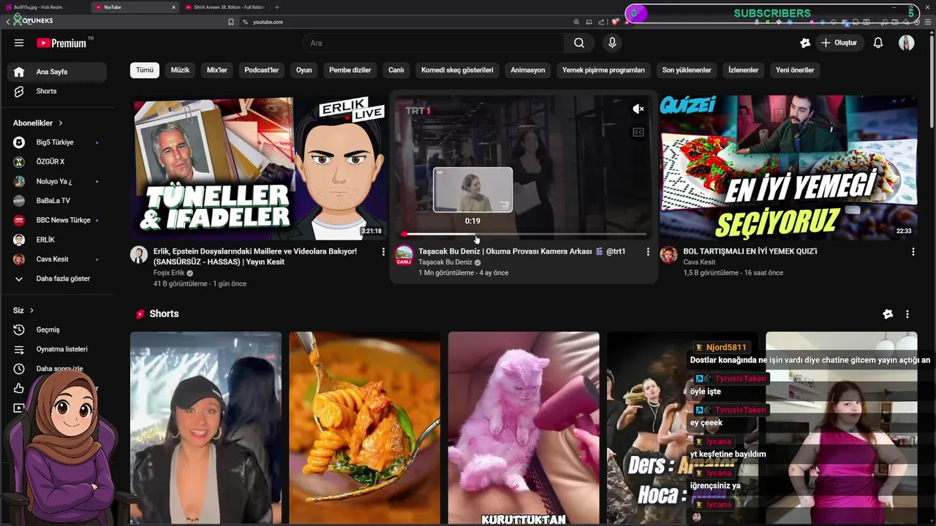Select the Podcast'ler filter chip
This screenshot has height=526, width=936.
[x=262, y=70]
